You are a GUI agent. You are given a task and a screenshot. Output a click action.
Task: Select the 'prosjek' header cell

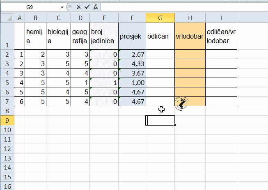(132, 36)
